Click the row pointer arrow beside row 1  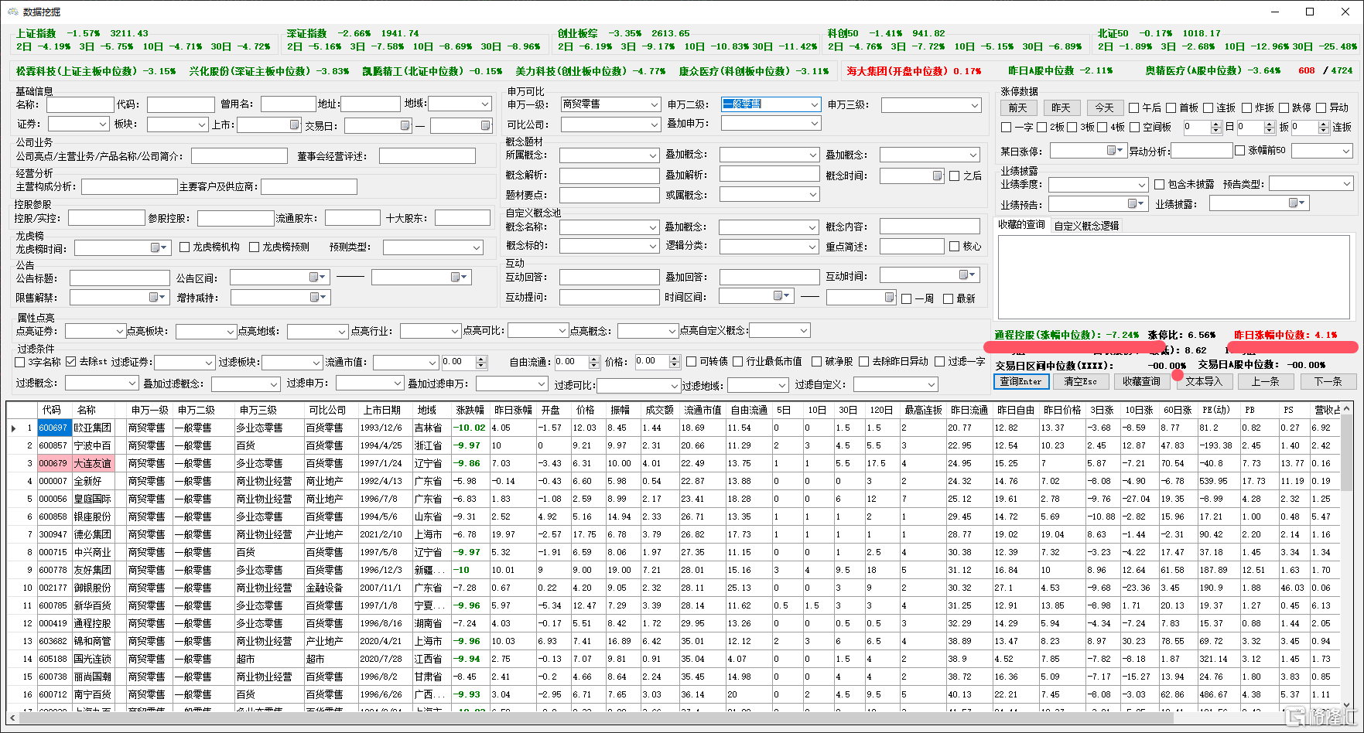click(x=14, y=428)
